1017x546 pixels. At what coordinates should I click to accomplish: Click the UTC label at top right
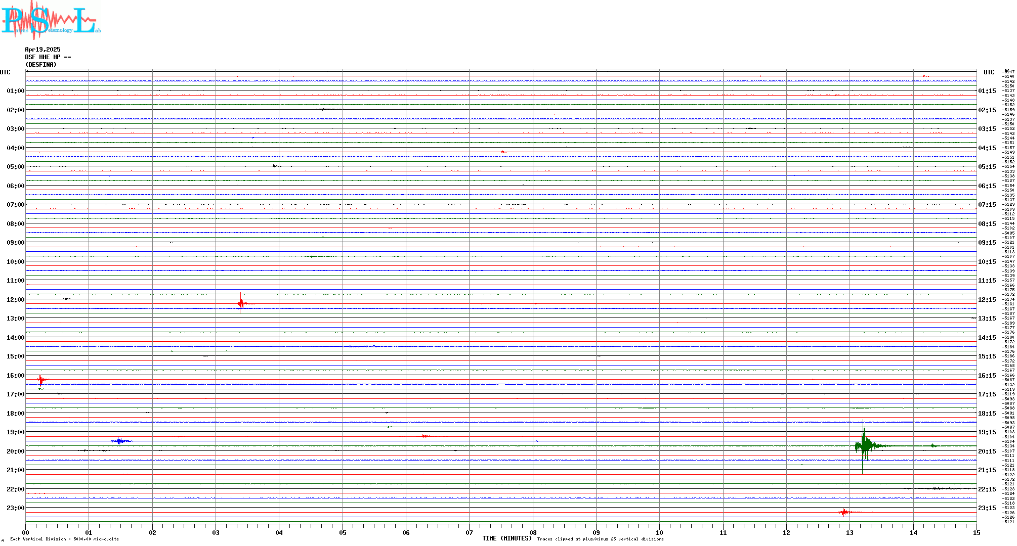click(989, 72)
